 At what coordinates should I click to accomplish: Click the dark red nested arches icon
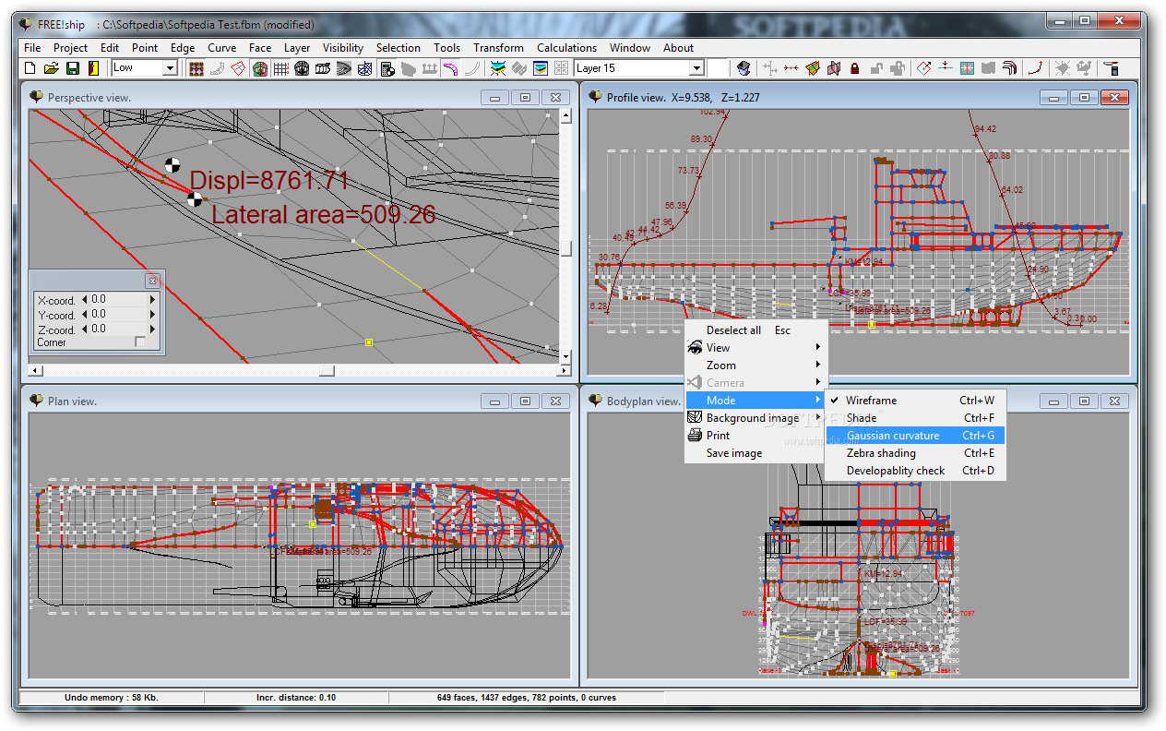(x=1010, y=68)
